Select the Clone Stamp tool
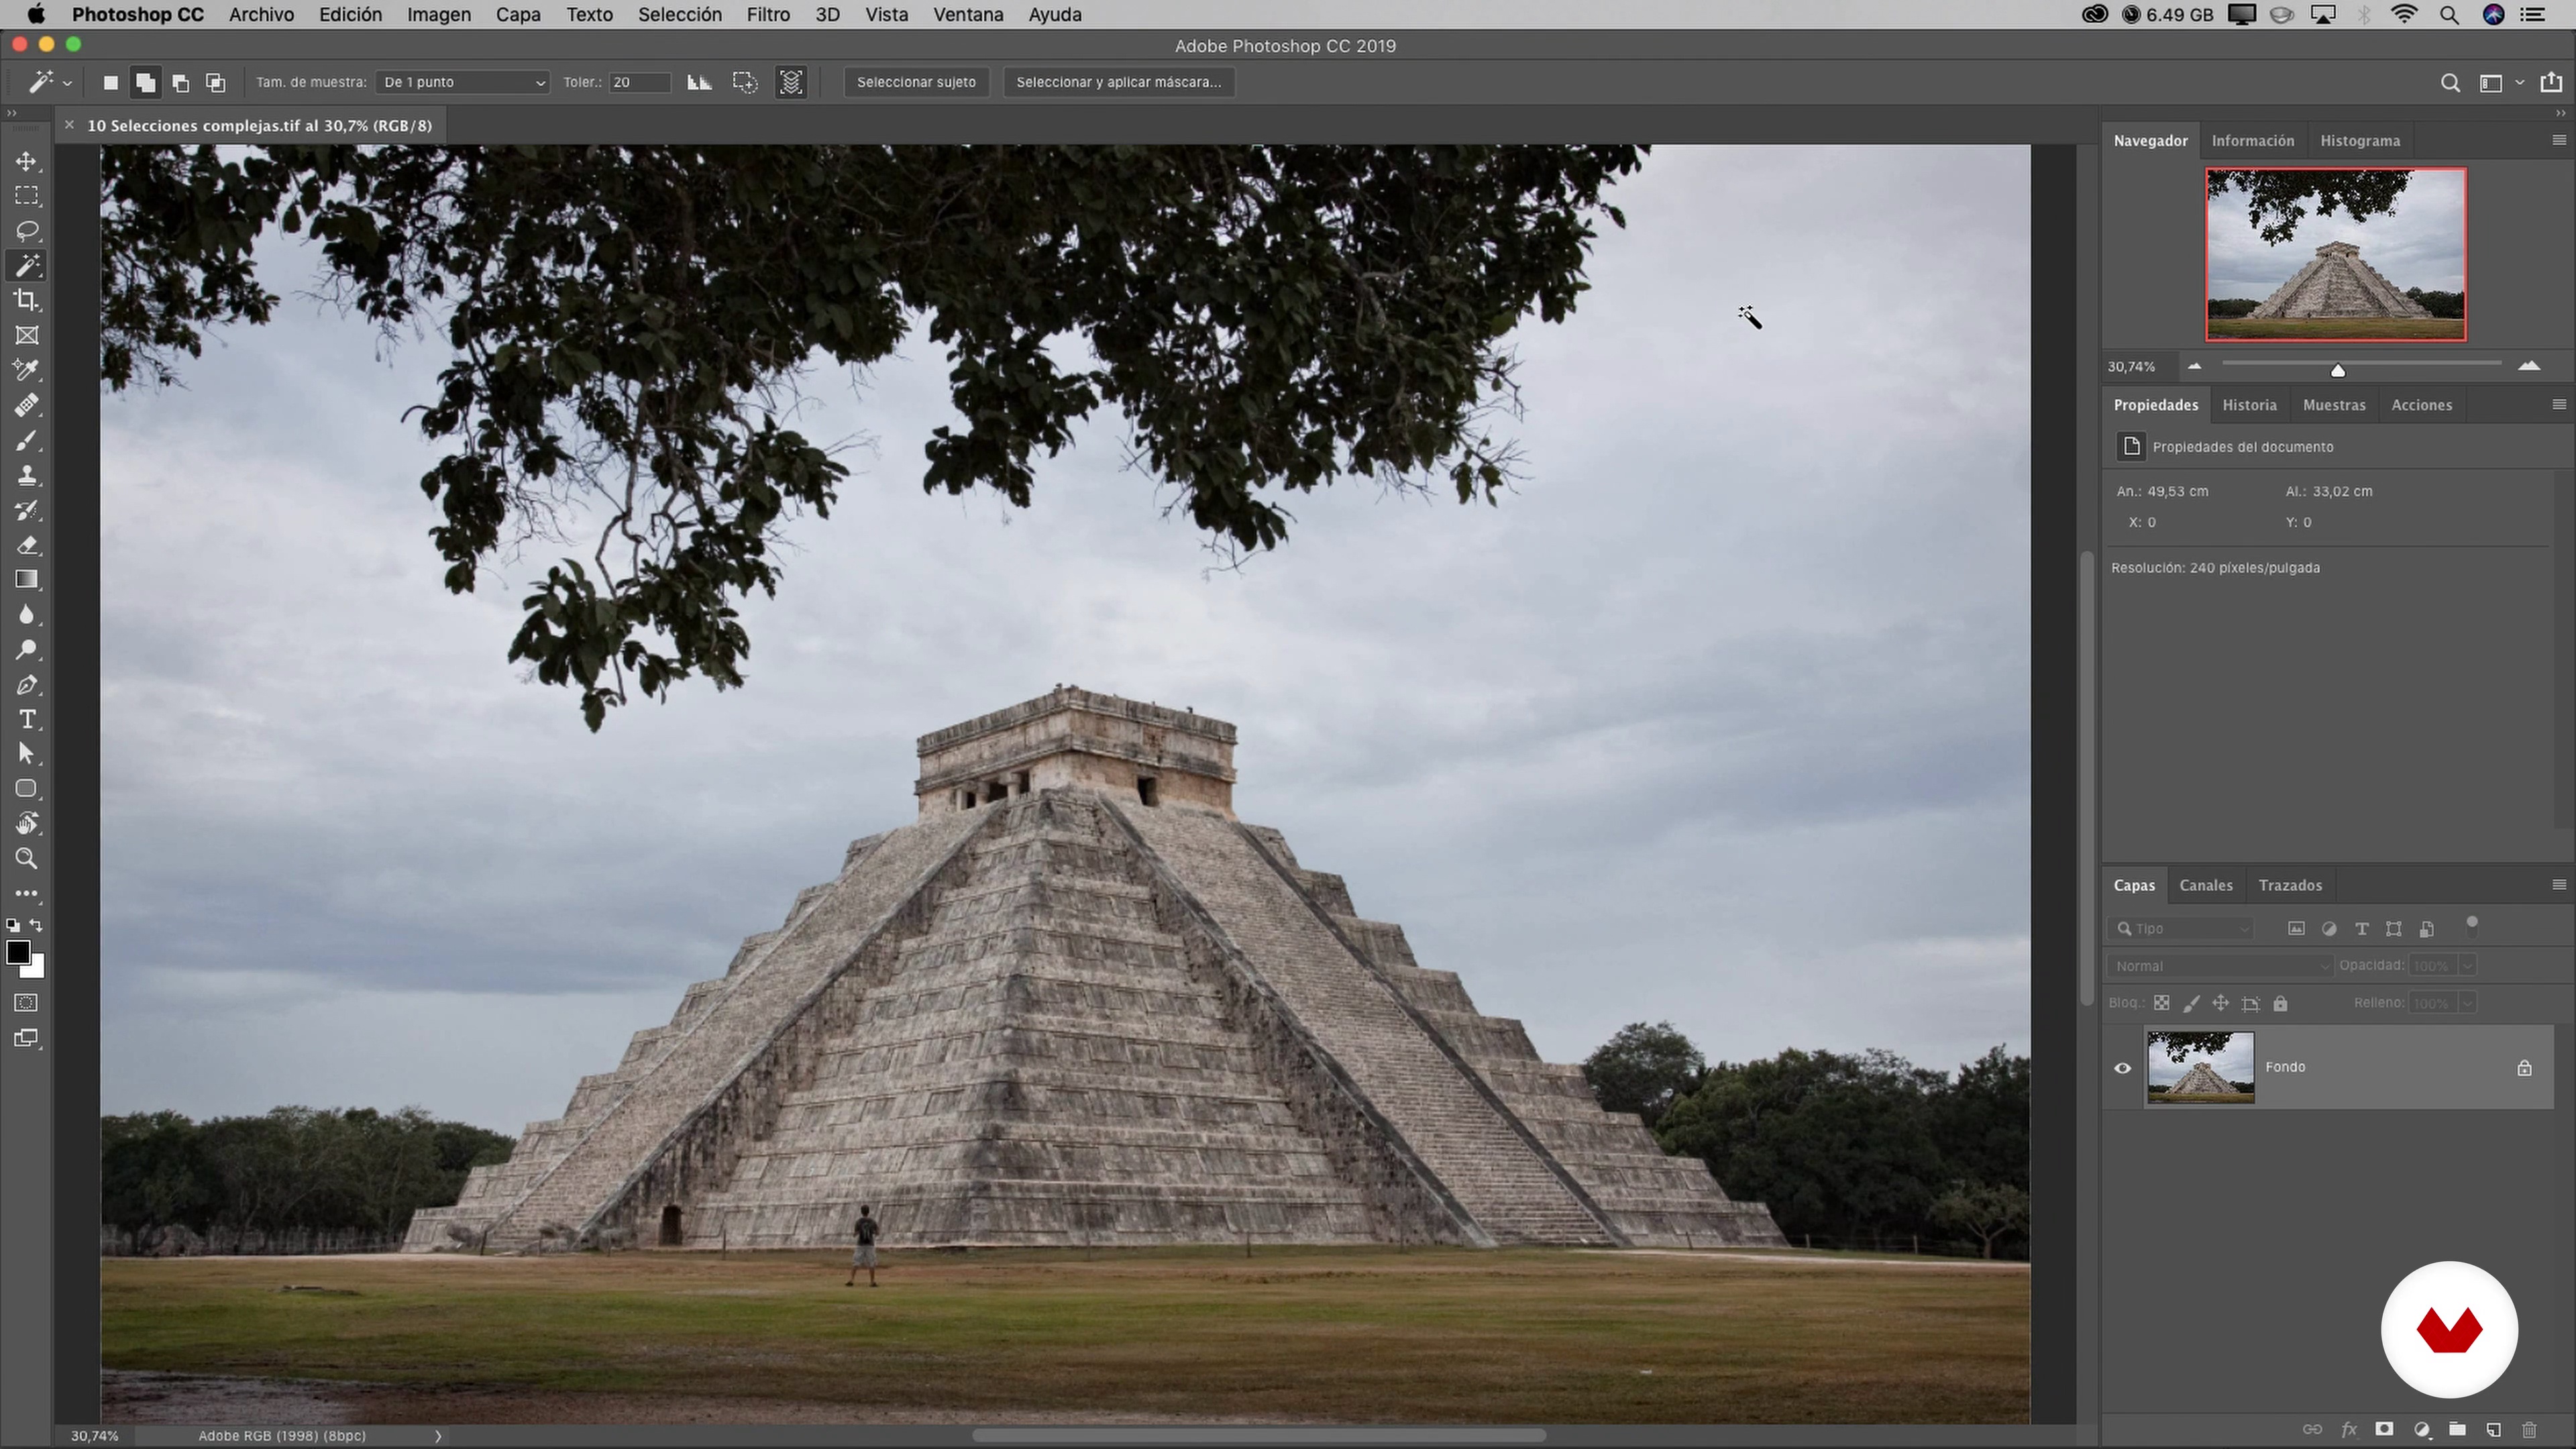Image resolution: width=2576 pixels, height=1449 pixels. pyautogui.click(x=27, y=476)
